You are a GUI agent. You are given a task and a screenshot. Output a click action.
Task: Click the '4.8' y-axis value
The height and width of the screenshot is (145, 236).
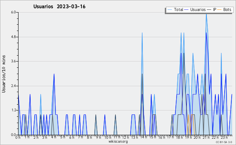click(x=13, y=37)
